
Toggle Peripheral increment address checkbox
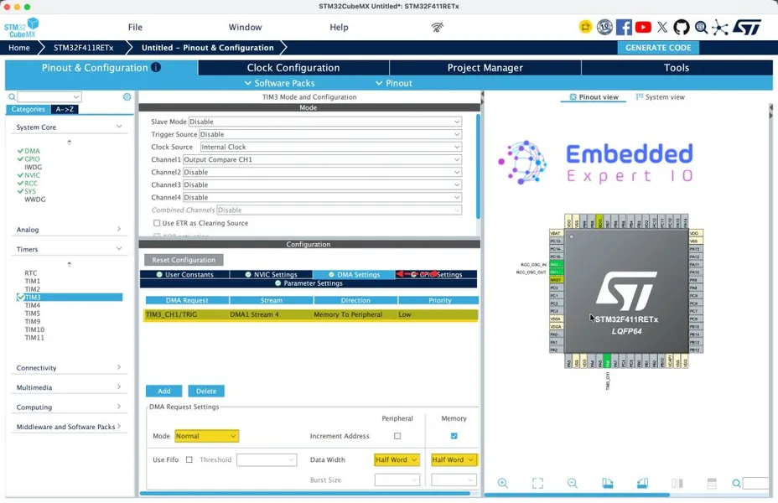tap(397, 436)
